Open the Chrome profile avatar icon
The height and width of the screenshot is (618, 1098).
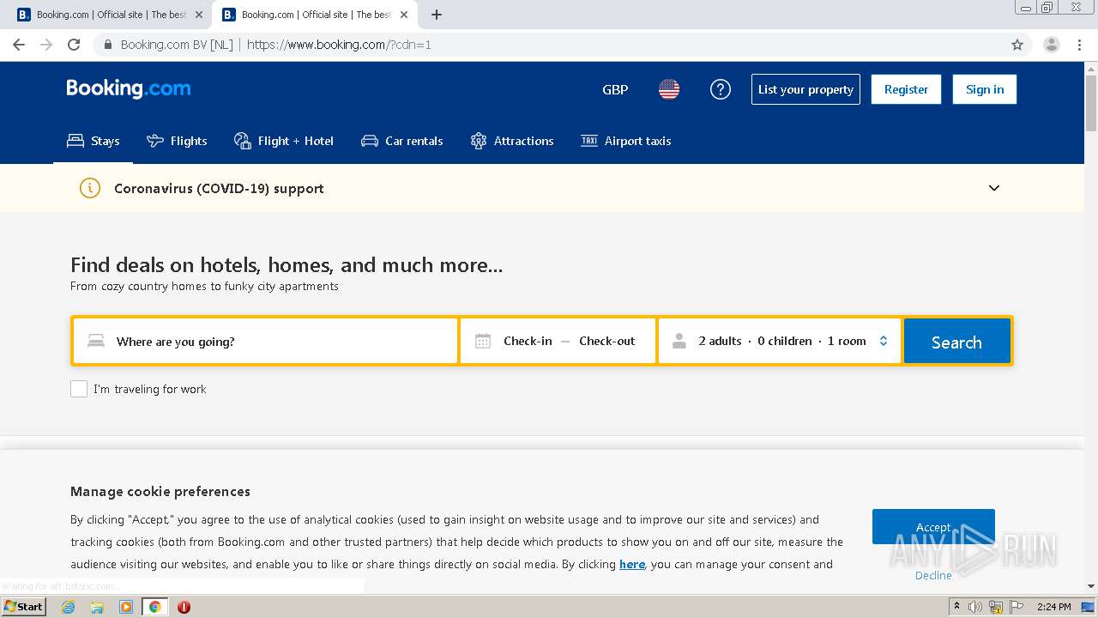(1052, 45)
